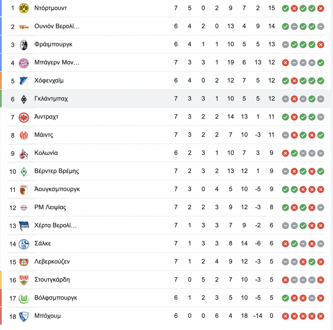Image resolution: width=333 pixels, height=330 pixels.
Task: Select Ντόρτμουντ's first green win form icon
Action: coord(285,9)
